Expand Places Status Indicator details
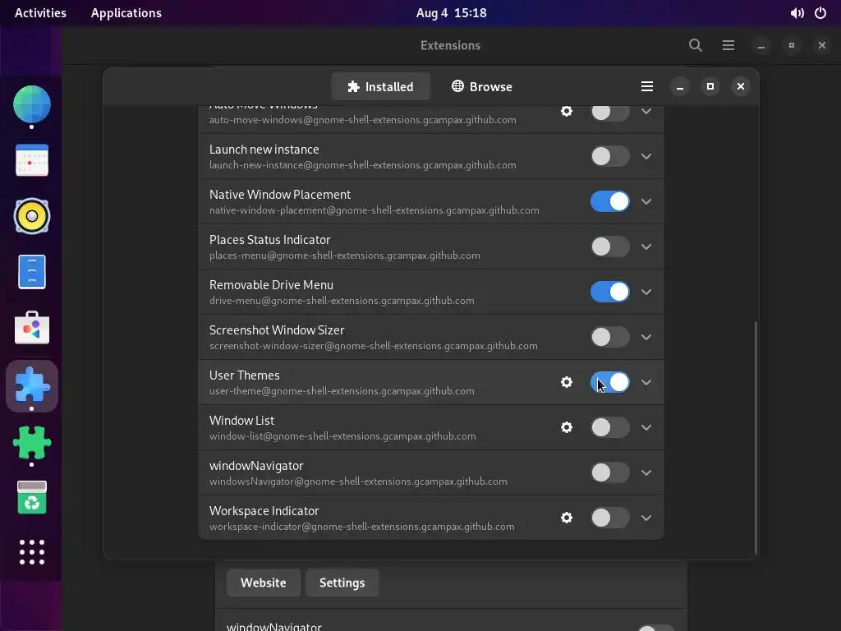The image size is (841, 631). click(646, 246)
